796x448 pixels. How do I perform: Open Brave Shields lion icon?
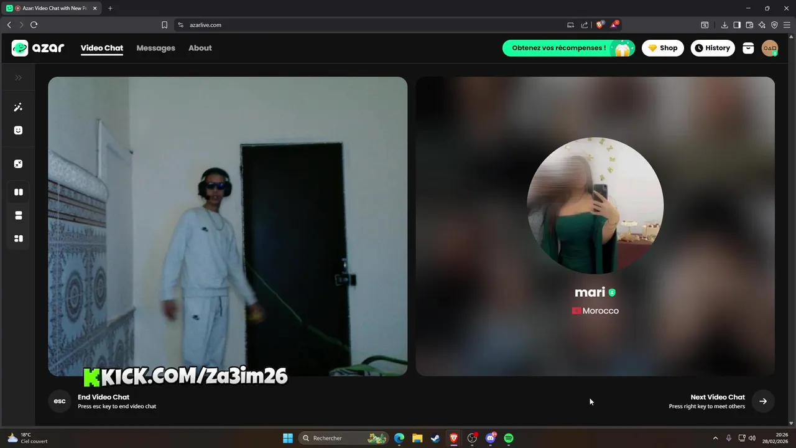coord(600,25)
